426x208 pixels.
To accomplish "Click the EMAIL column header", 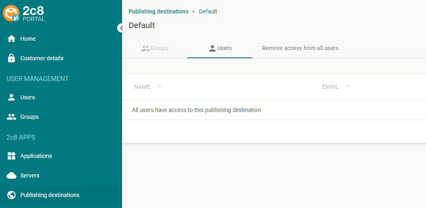I will pyautogui.click(x=330, y=87).
